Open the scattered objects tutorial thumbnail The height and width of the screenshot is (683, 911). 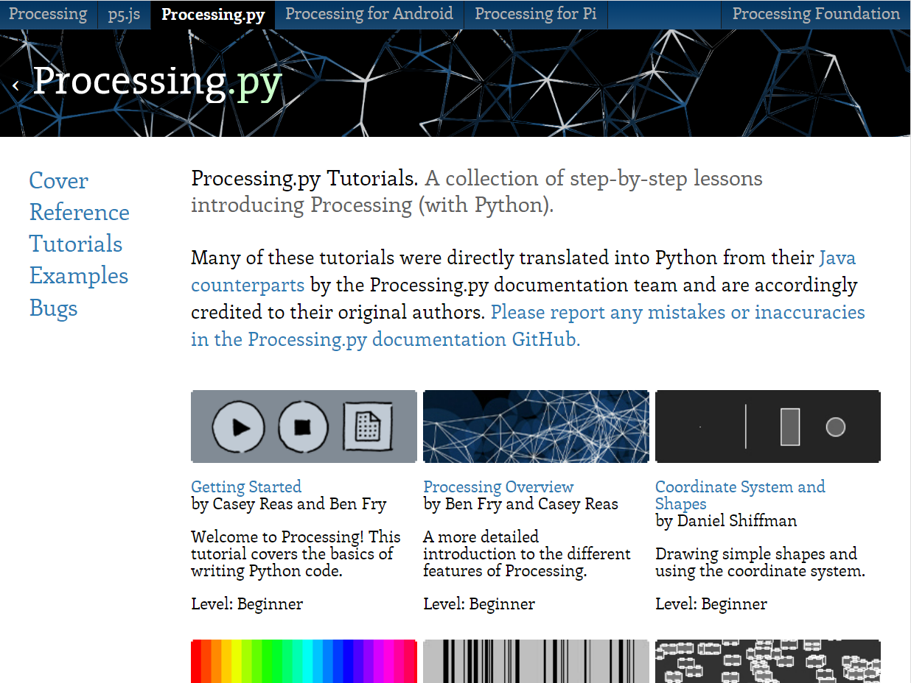(x=767, y=661)
